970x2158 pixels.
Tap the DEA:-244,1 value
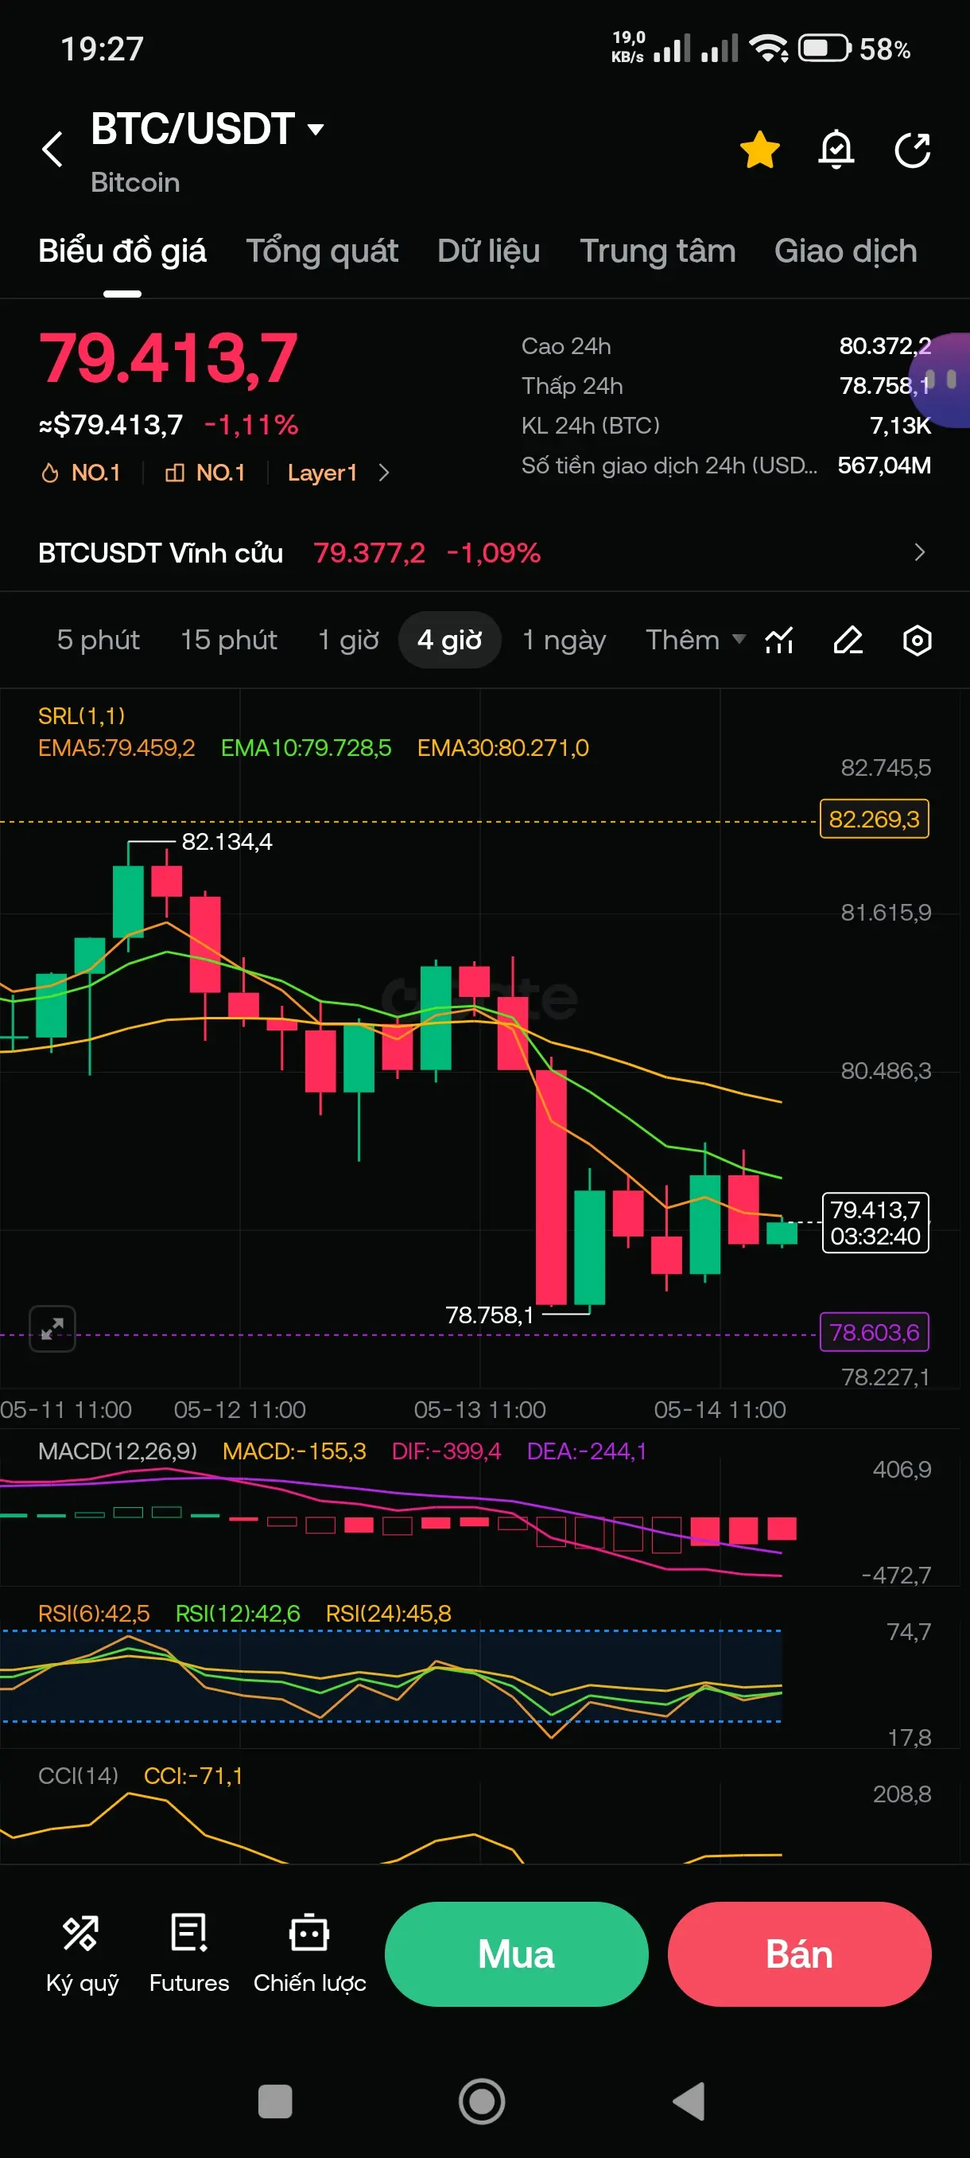click(587, 1451)
